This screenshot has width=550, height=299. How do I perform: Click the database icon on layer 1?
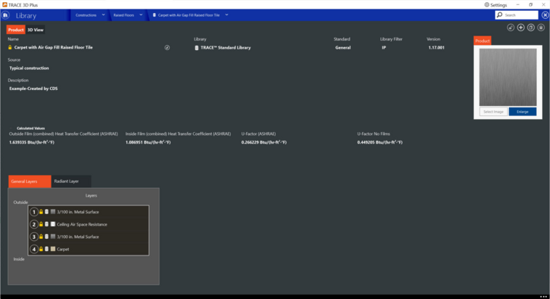click(46, 212)
